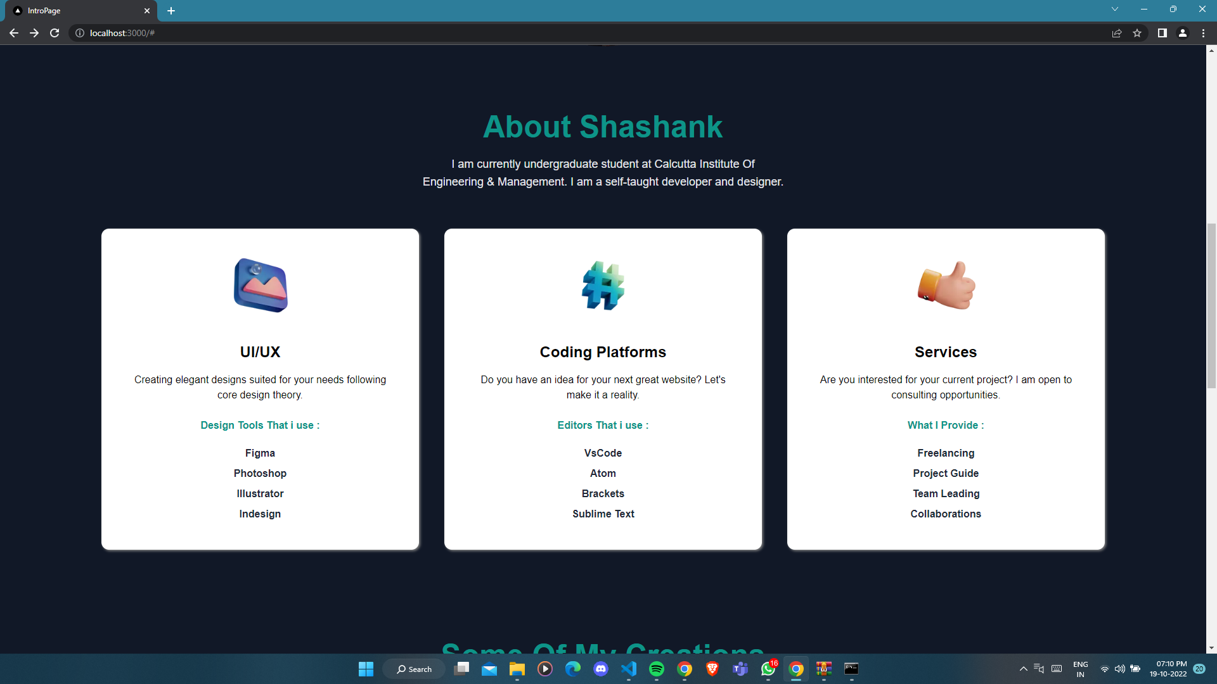Open Spotify from the taskbar
The width and height of the screenshot is (1217, 684).
[657, 669]
